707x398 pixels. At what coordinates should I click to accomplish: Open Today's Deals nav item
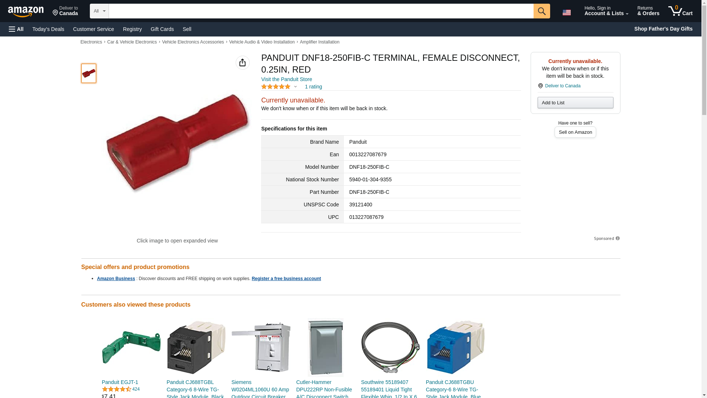[48, 29]
